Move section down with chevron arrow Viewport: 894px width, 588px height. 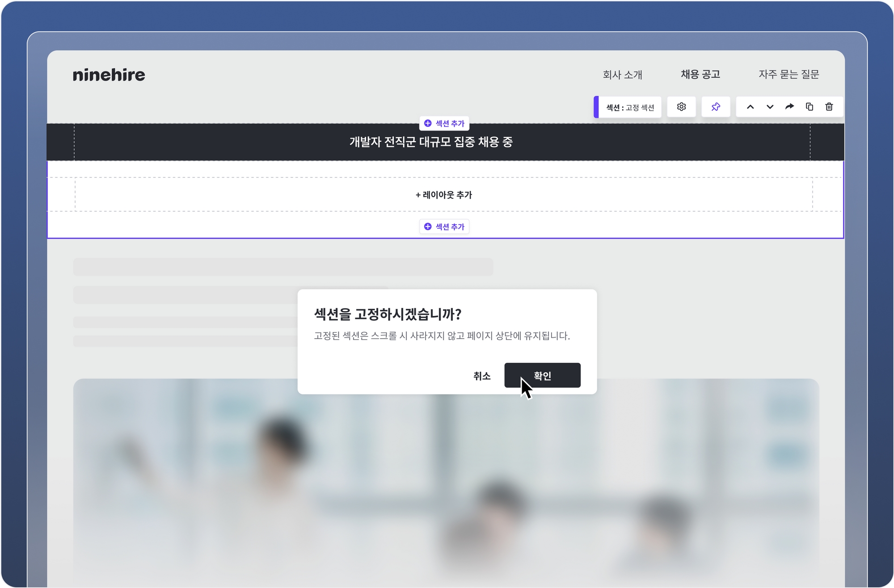(770, 107)
